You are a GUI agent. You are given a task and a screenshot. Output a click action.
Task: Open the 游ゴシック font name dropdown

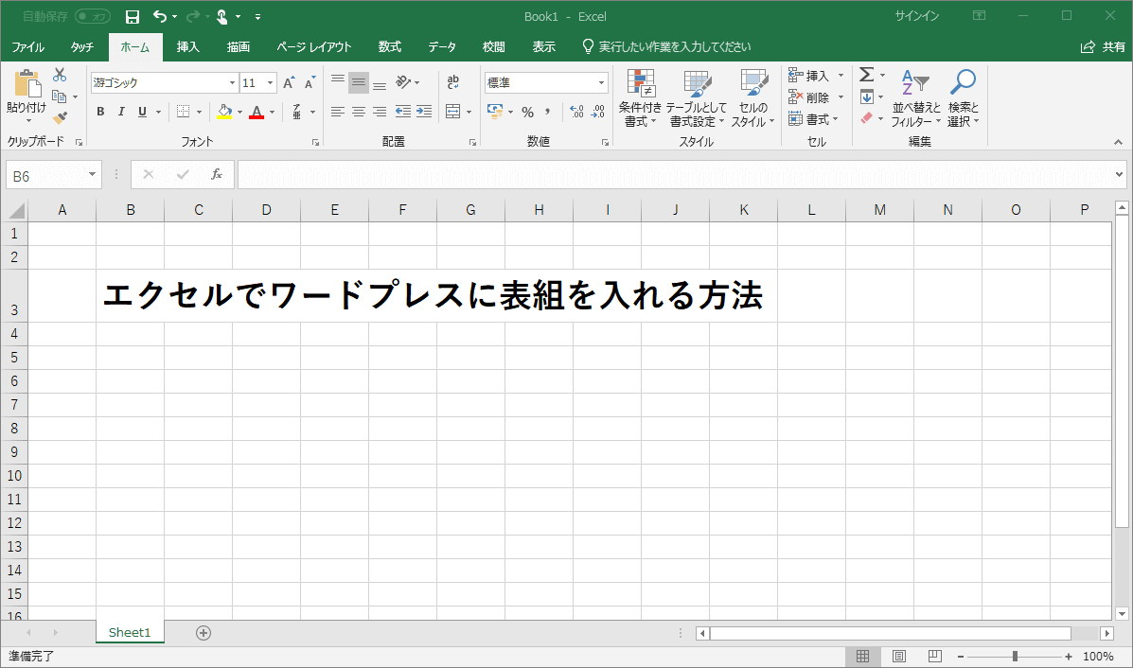pos(232,83)
